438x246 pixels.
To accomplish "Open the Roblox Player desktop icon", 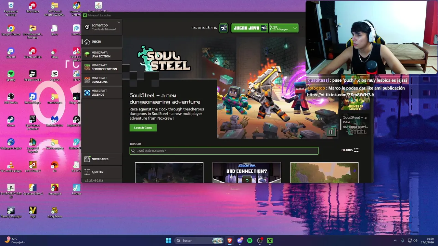I will [x=33, y=98].
